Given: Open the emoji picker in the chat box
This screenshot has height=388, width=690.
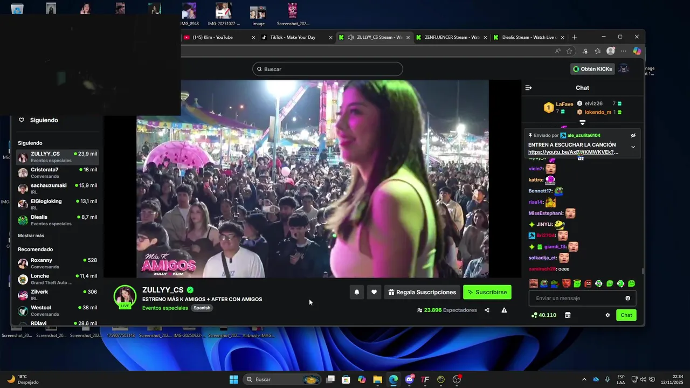Looking at the screenshot, I should (627, 298).
